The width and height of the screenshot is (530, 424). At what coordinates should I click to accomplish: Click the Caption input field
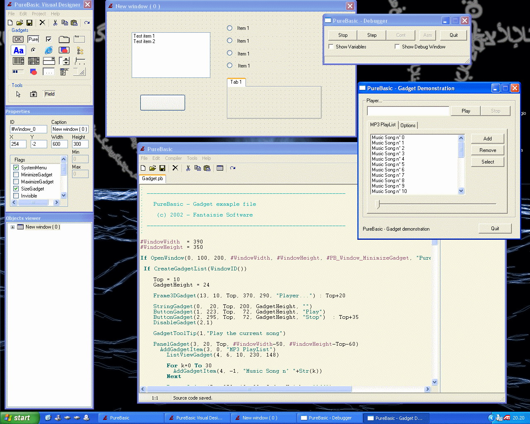(70, 129)
